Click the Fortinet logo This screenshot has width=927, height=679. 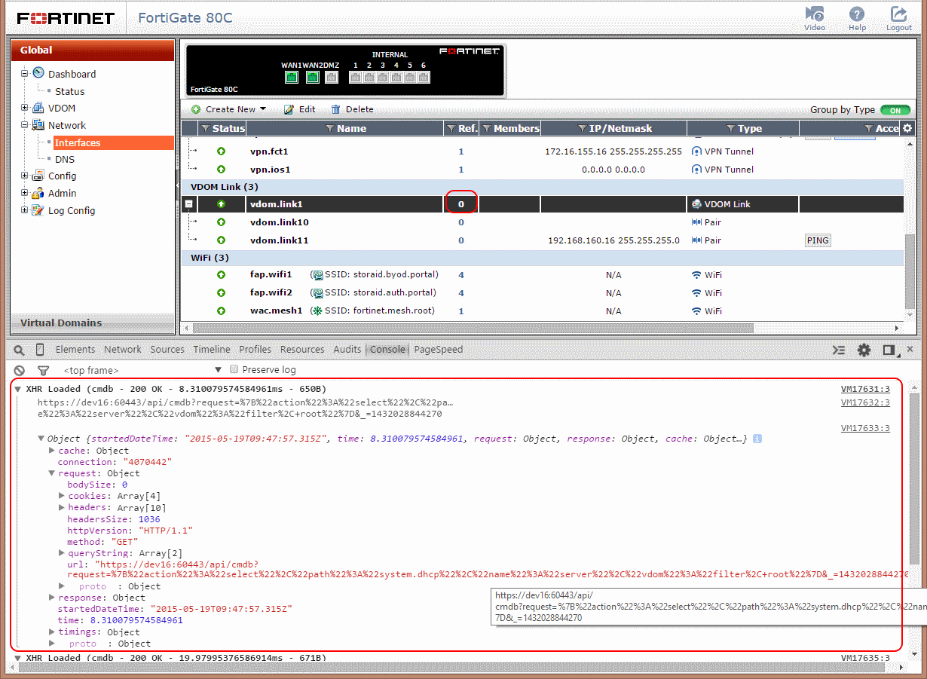tap(66, 18)
